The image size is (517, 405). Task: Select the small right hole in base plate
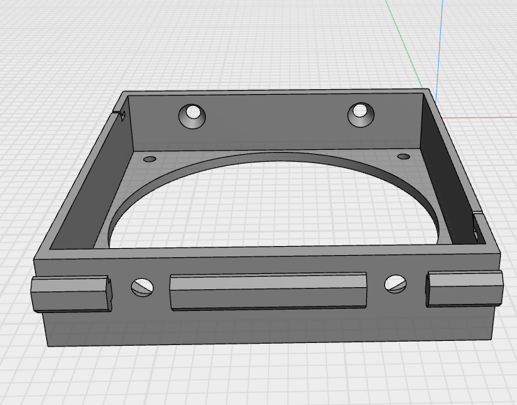[403, 156]
